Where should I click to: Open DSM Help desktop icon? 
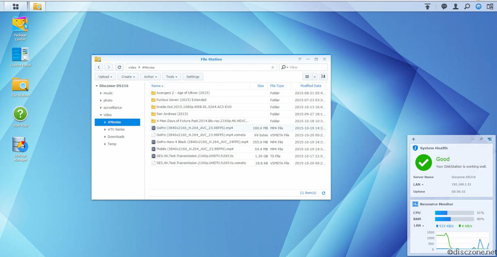(20, 117)
